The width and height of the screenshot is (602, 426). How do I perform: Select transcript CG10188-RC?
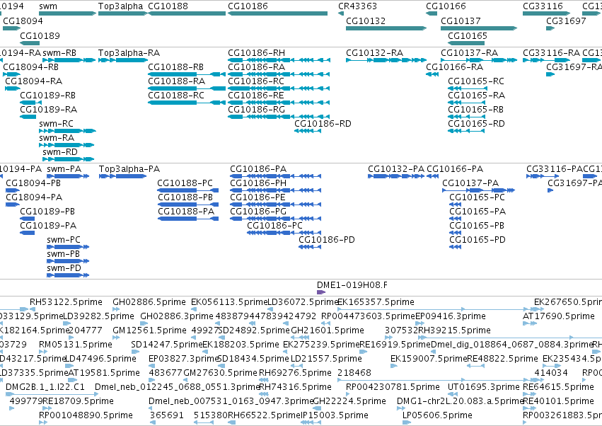pyautogui.click(x=176, y=96)
